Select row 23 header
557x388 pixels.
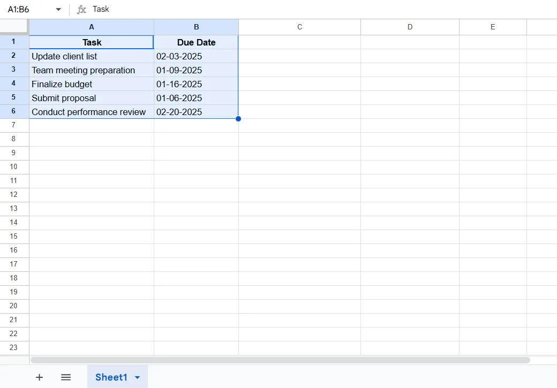coord(14,348)
